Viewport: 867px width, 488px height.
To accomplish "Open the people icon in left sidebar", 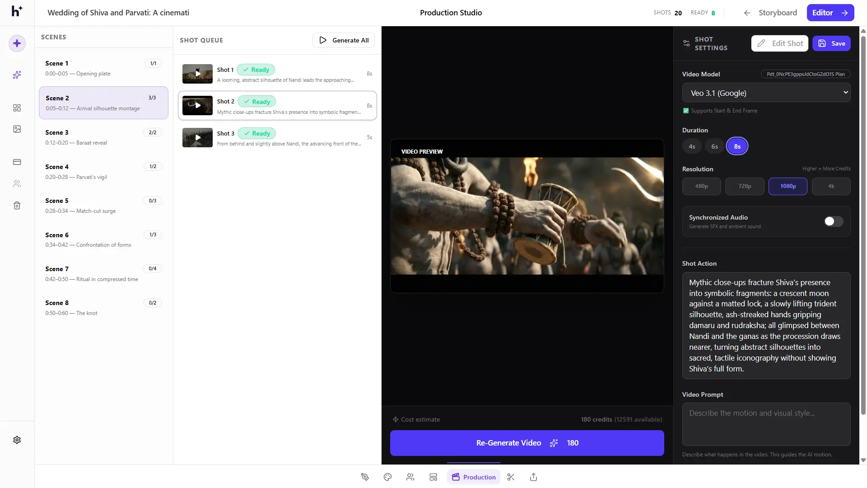I will 17,184.
